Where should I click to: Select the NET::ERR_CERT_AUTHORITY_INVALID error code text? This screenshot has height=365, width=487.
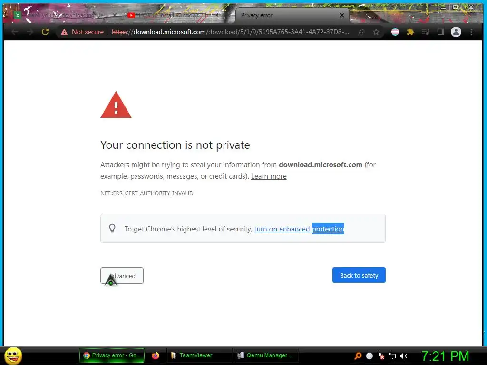pyautogui.click(x=146, y=193)
